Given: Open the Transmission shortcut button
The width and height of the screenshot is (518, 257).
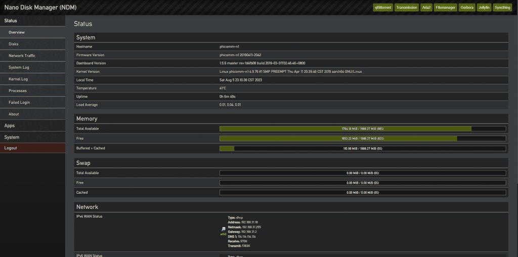Looking at the screenshot, I should click(x=407, y=8).
